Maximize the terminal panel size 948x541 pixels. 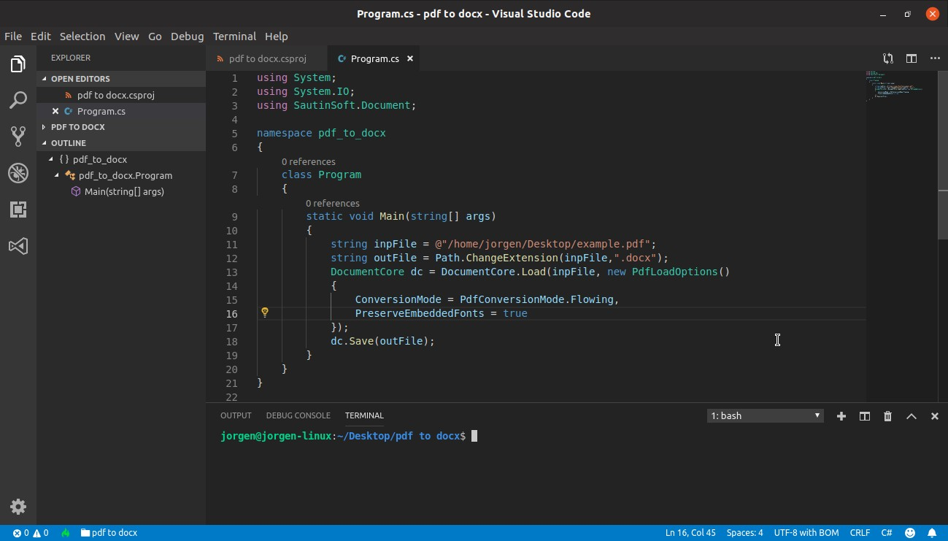point(911,415)
